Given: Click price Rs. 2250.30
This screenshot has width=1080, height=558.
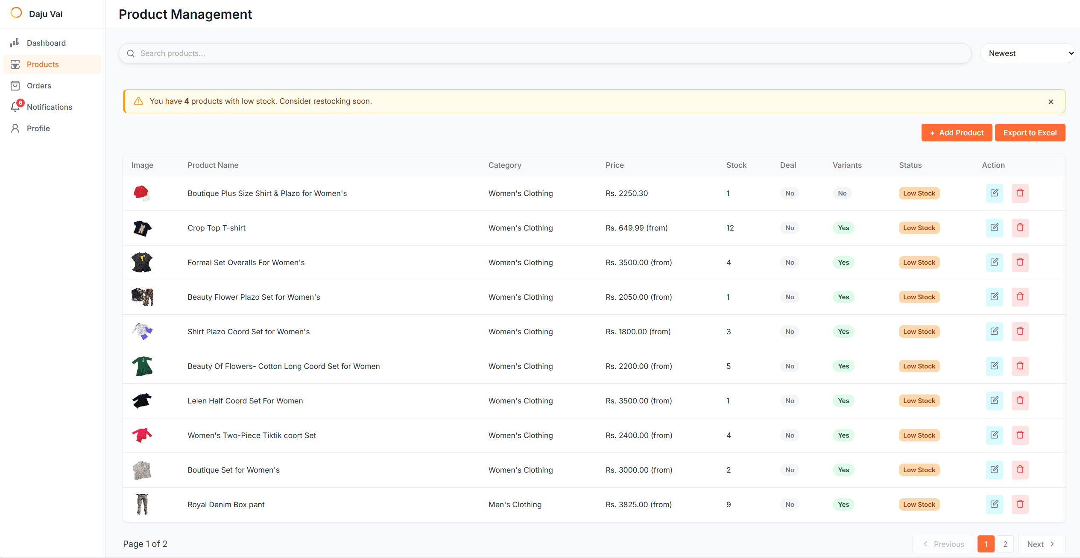Looking at the screenshot, I should [626, 193].
